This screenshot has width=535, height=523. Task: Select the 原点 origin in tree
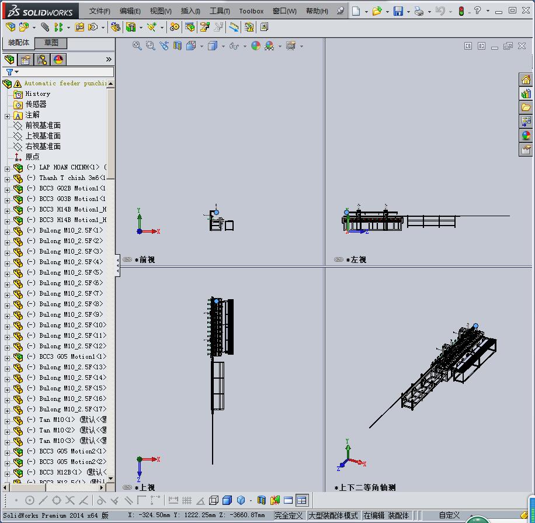(32, 157)
